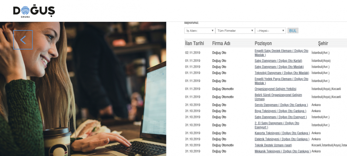Click İstanbul(Asya),Kocaeli in Belirli Süreli row
This screenshot has height=156, width=347.
326,97
